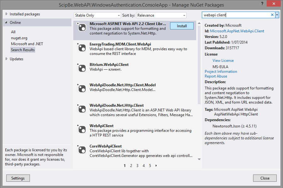
Task: Click the Downloads 3157717 text
Action: coord(222,48)
